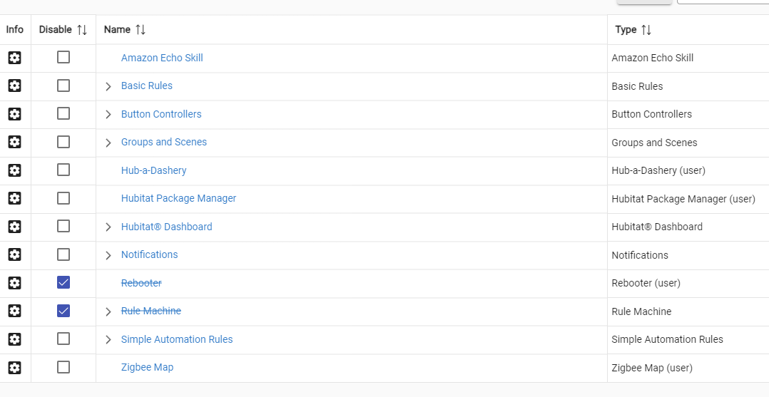Viewport: 769px width, 397px height.
Task: Click gear icon in Zigbee Map row
Action: pos(14,367)
